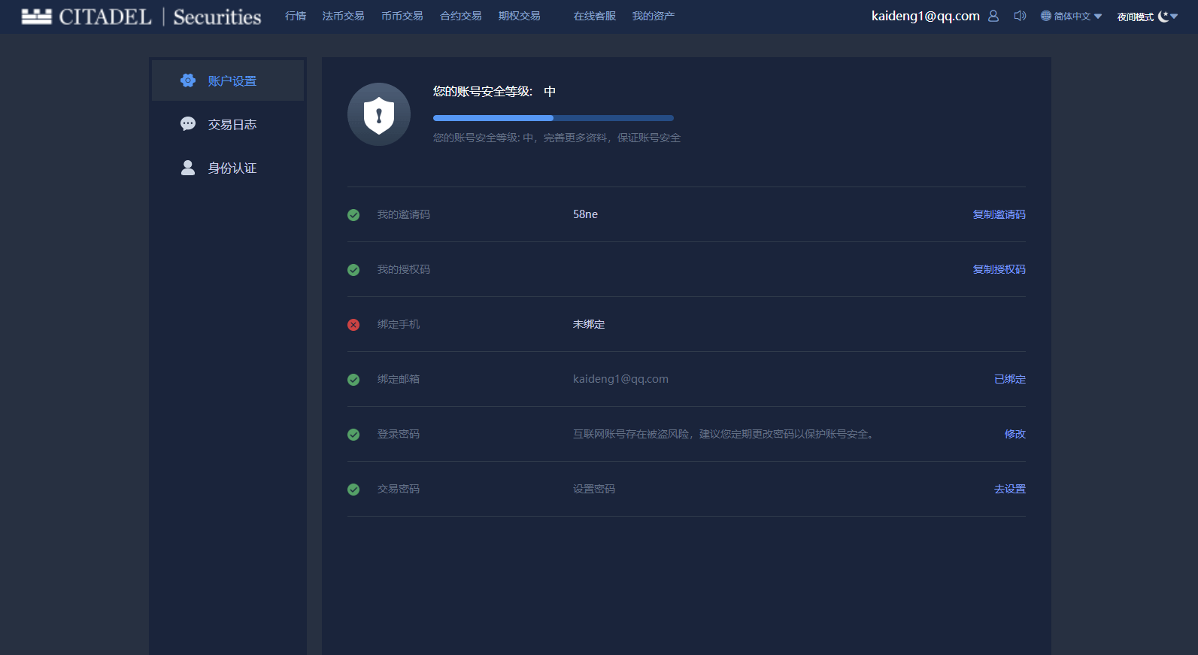Open the 行情 menu

pyautogui.click(x=296, y=16)
